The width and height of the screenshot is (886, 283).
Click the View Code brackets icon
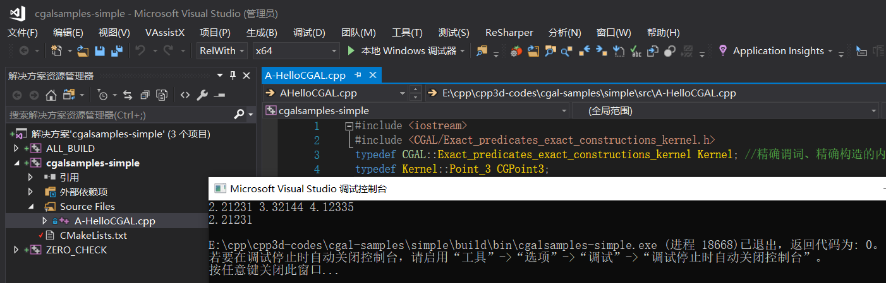(185, 95)
